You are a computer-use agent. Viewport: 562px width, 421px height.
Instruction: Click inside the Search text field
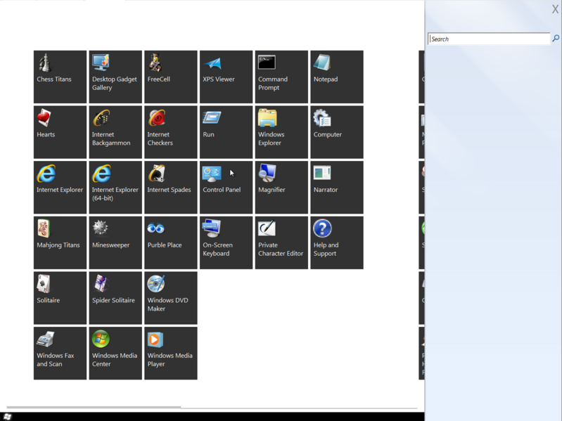click(x=489, y=39)
